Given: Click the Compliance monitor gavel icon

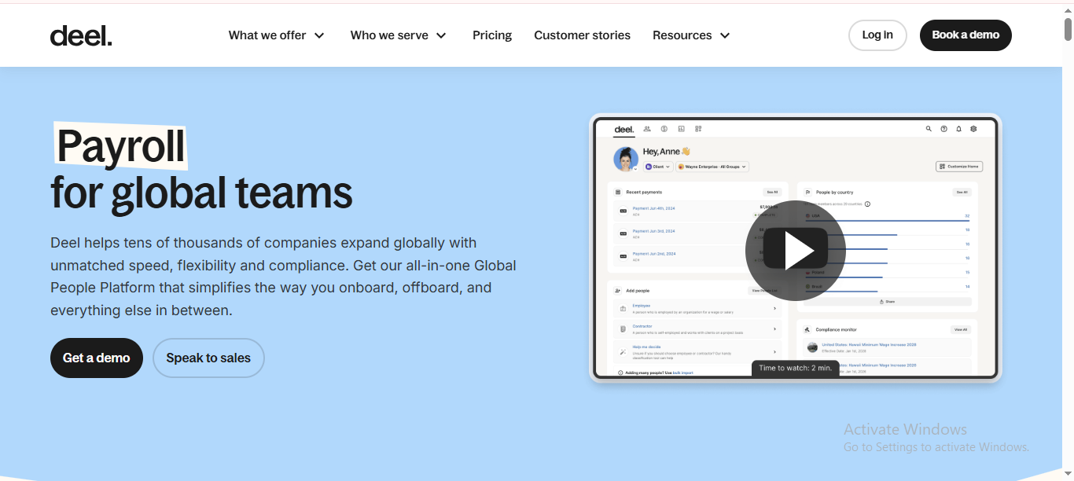Looking at the screenshot, I should (x=807, y=329).
